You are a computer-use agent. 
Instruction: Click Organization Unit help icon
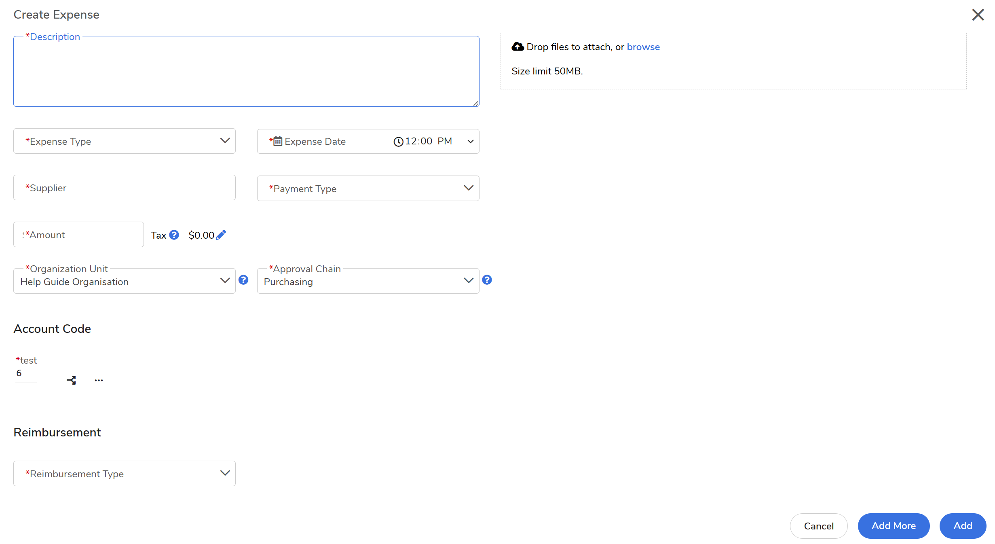243,280
